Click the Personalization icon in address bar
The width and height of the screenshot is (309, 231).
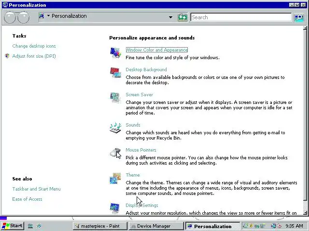pos(42,16)
